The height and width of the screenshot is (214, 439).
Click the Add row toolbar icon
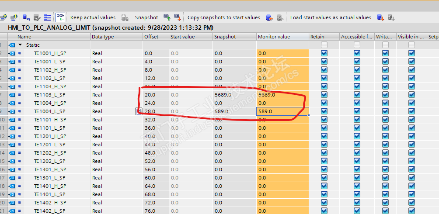(x=14, y=17)
